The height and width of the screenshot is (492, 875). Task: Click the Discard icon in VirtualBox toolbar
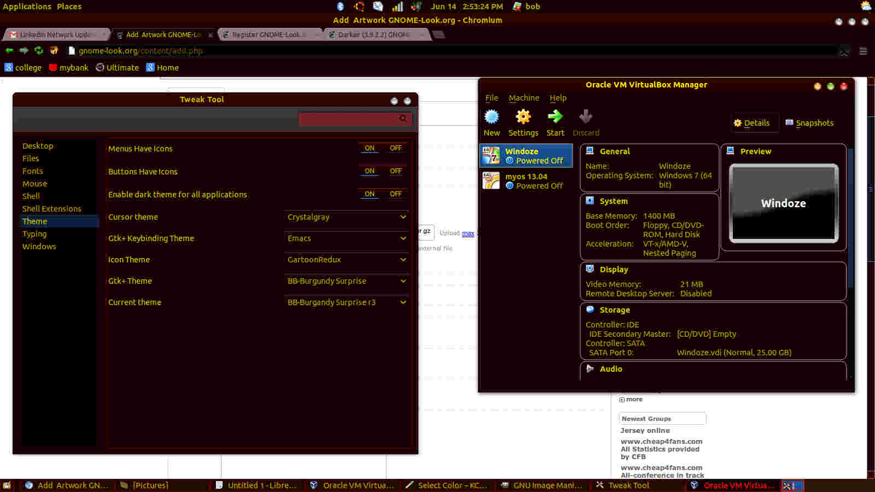tap(586, 116)
